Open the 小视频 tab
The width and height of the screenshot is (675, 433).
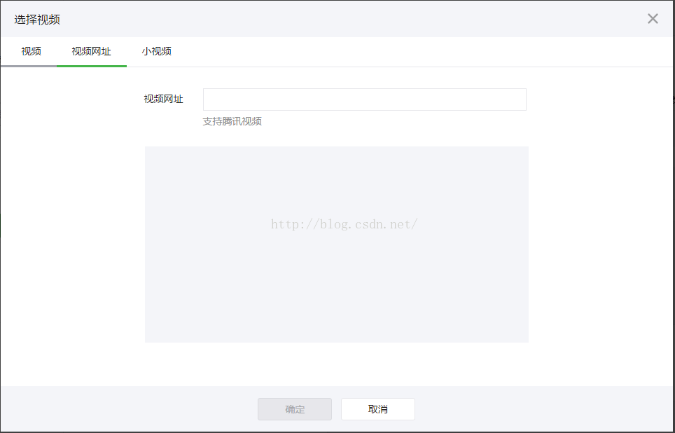pyautogui.click(x=156, y=51)
